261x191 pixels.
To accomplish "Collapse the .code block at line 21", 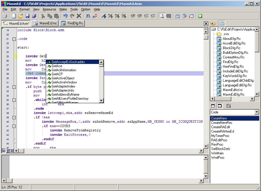I will click(x=14, y=39).
